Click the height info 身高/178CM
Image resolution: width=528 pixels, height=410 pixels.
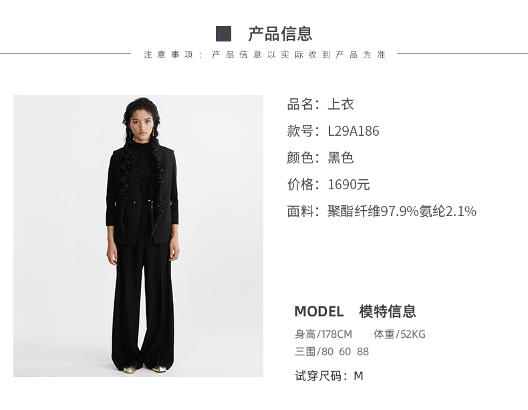click(323, 334)
